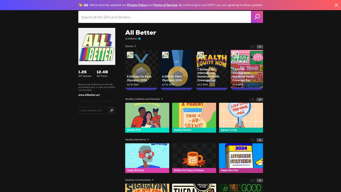Advance Healthy Communities carousel right
The image size is (341, 192).
pyautogui.click(x=260, y=181)
